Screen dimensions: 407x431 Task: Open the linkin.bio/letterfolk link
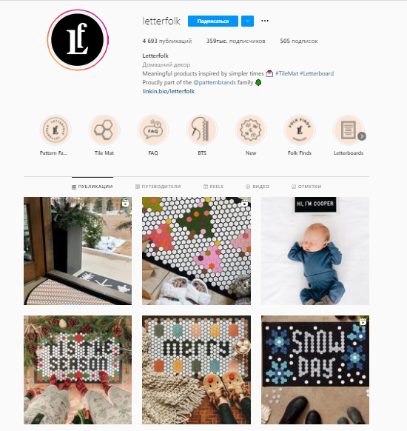pos(168,91)
